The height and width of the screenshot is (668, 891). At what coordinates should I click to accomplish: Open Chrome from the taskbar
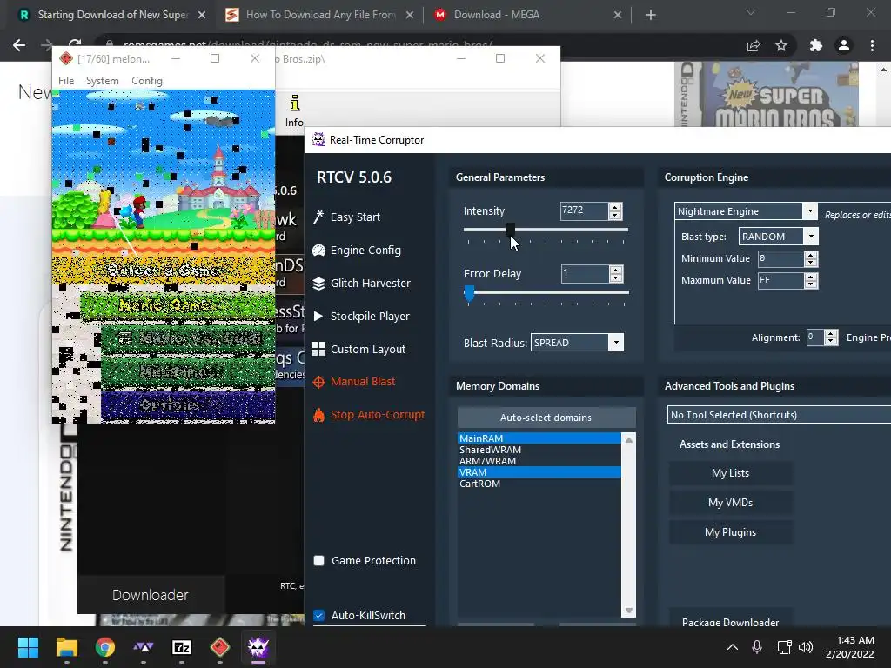point(105,647)
